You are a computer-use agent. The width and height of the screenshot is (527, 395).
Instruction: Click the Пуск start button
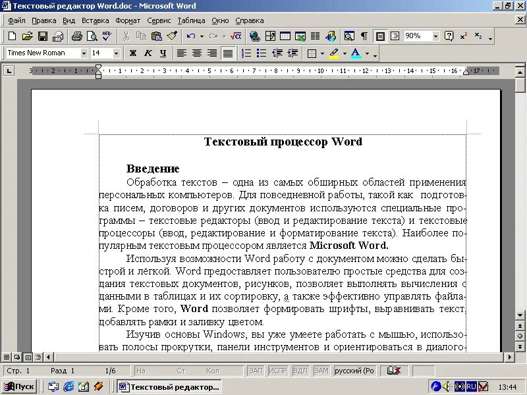coord(19,386)
